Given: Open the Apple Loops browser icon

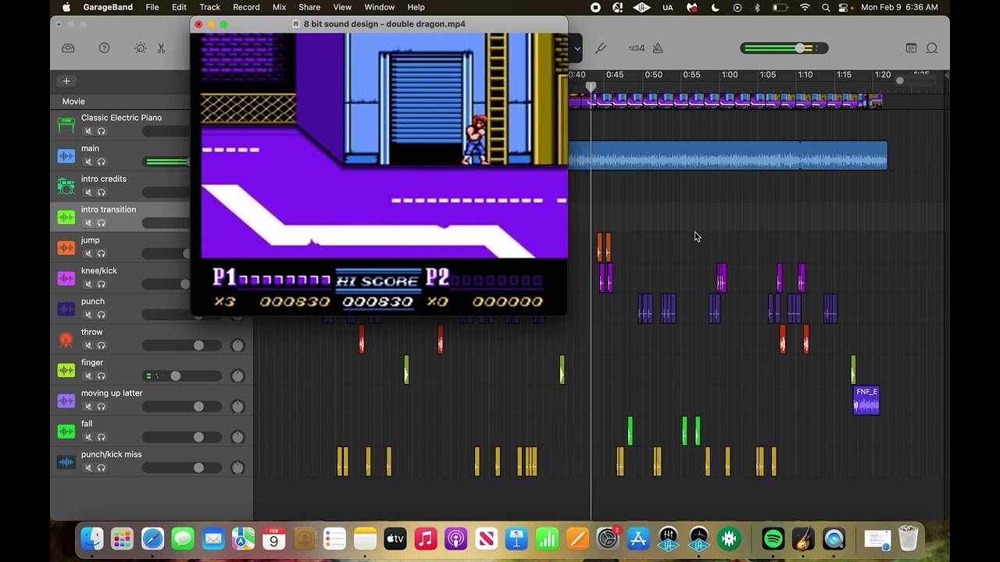Looking at the screenshot, I should click(932, 48).
